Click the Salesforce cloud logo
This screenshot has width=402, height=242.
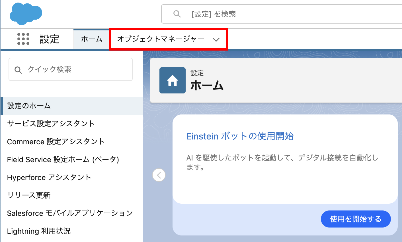coord(26,14)
